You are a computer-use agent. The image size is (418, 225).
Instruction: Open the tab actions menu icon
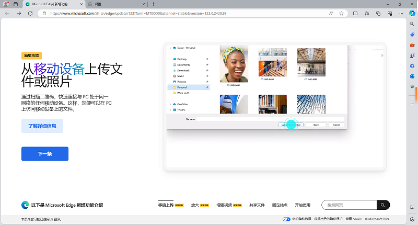coord(16,4)
